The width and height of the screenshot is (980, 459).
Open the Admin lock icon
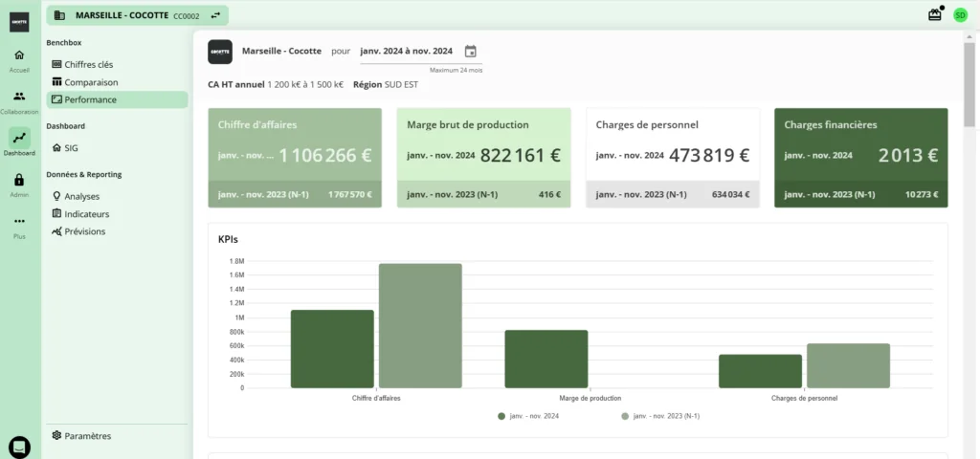pyautogui.click(x=19, y=180)
